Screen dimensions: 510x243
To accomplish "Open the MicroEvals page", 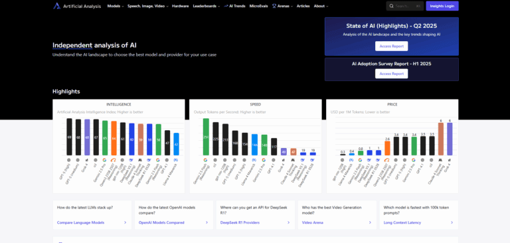I will pos(258,6).
